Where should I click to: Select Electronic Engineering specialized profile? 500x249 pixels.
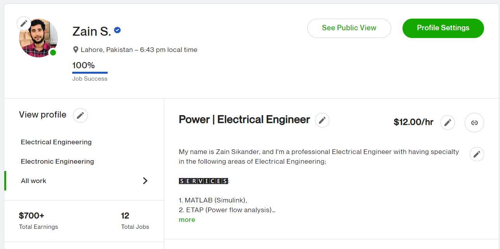pos(57,161)
